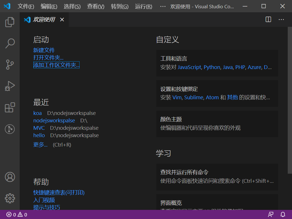This screenshot has width=292, height=219.
Task: Open the Accounts menu icon
Action: pyautogui.click(x=10, y=177)
